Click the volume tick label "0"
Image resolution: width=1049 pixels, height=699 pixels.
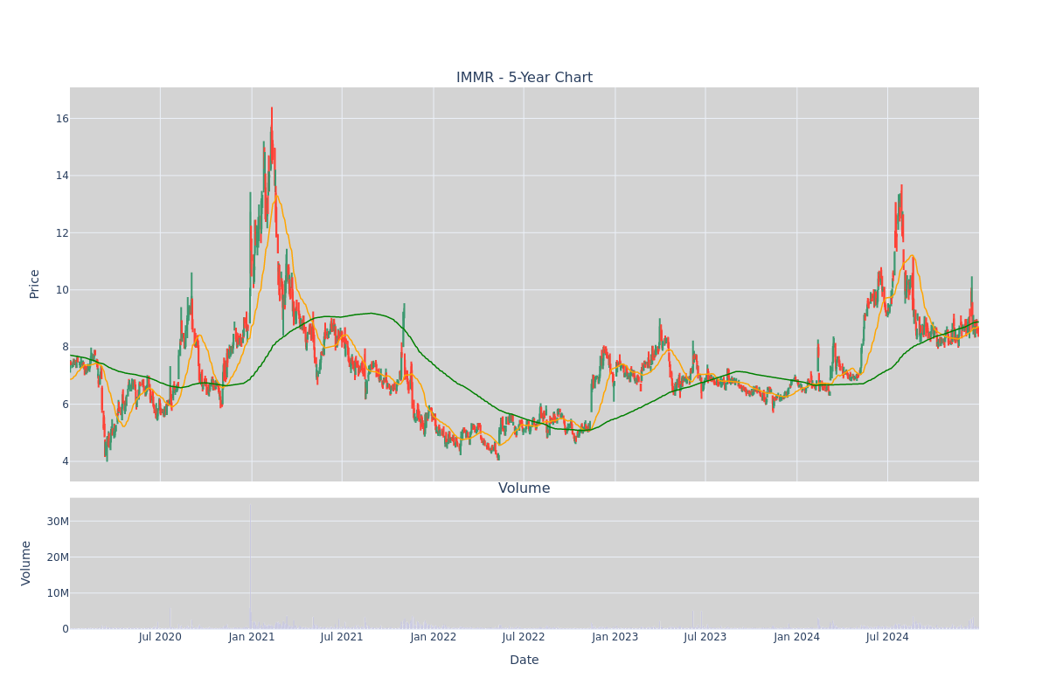pyautogui.click(x=66, y=629)
